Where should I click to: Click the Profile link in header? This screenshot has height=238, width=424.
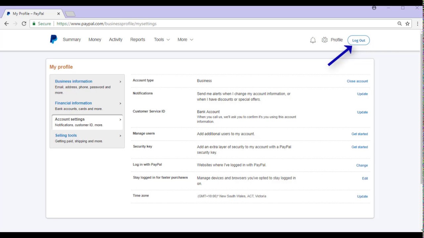(337, 40)
